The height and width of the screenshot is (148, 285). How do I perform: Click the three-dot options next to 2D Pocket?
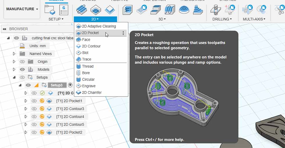(x=123, y=33)
